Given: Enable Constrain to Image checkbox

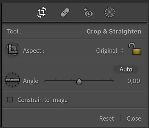Looking at the screenshot, I should 10,100.
